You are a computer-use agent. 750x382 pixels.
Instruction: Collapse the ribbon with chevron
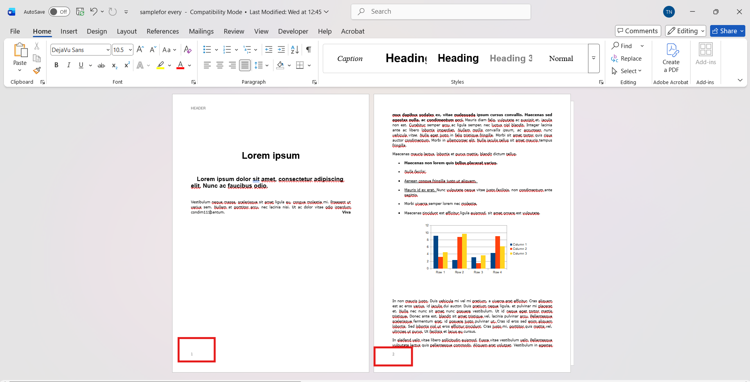click(740, 80)
